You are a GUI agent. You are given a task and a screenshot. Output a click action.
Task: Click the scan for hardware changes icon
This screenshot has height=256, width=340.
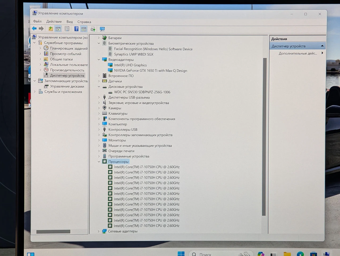[93, 29]
